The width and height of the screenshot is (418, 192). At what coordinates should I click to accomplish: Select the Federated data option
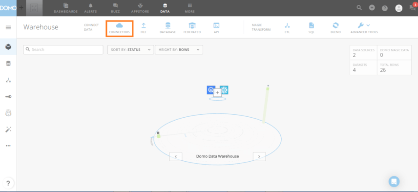click(x=192, y=28)
